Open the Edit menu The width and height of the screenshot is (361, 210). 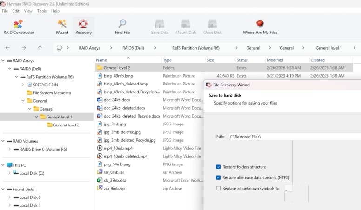pos(16,11)
